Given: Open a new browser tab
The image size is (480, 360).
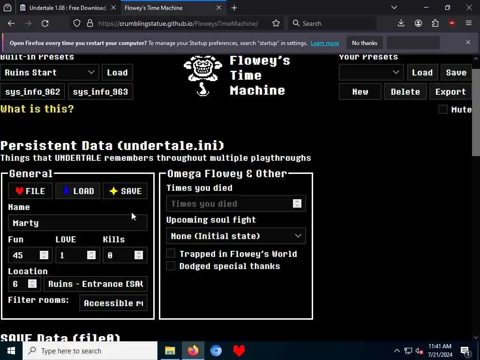Looking at the screenshot, I should point(234,8).
